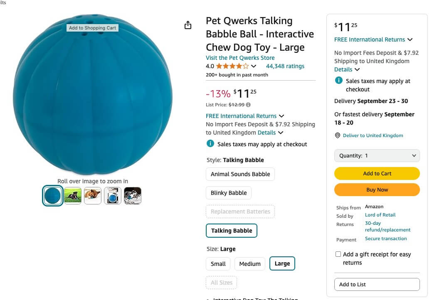Click the info icon beside List Price

tap(248, 105)
